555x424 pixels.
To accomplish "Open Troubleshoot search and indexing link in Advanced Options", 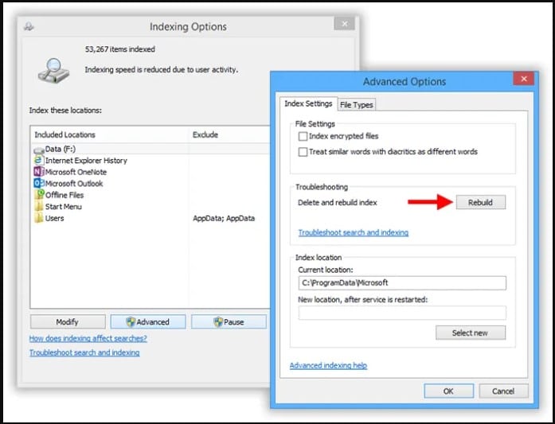I will pos(354,232).
